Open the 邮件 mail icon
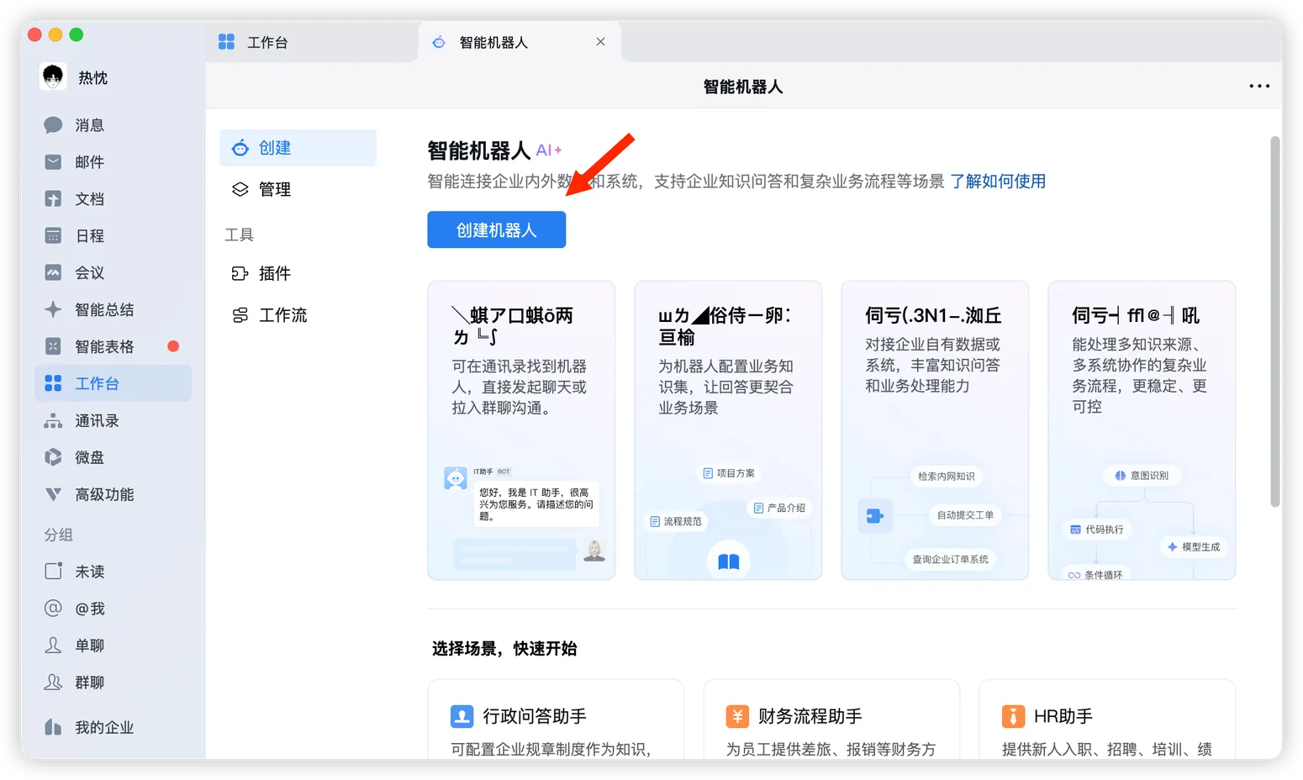Viewport: 1303px width, 780px height. click(x=87, y=161)
